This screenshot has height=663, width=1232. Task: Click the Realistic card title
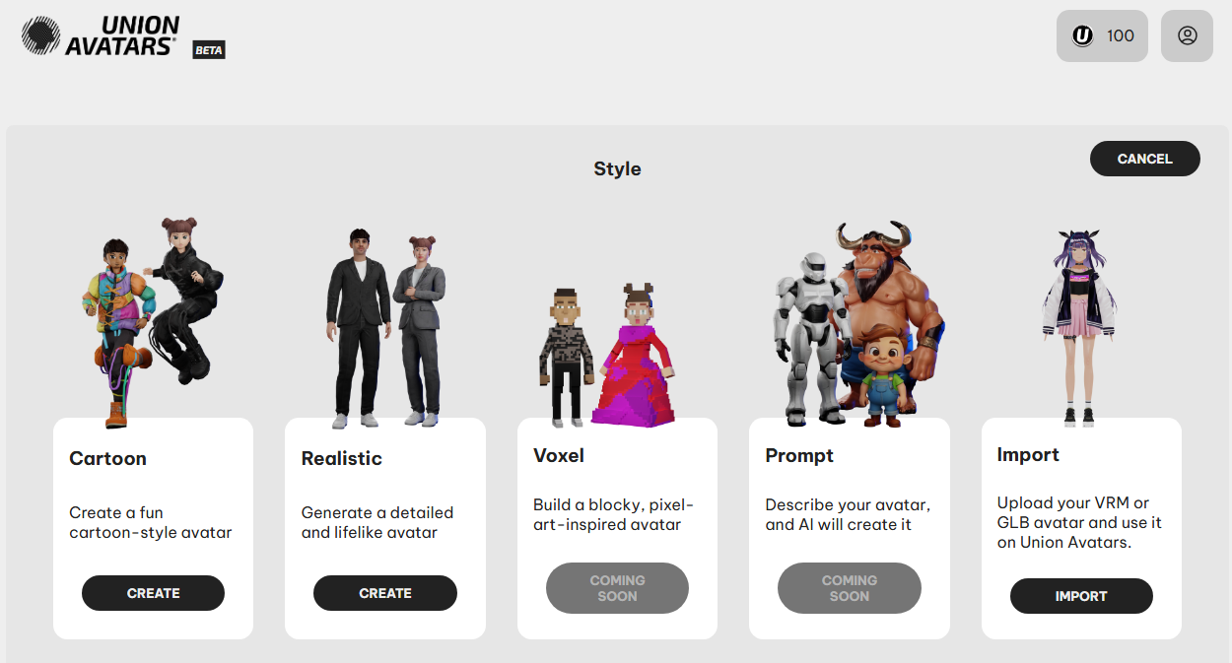tap(341, 458)
